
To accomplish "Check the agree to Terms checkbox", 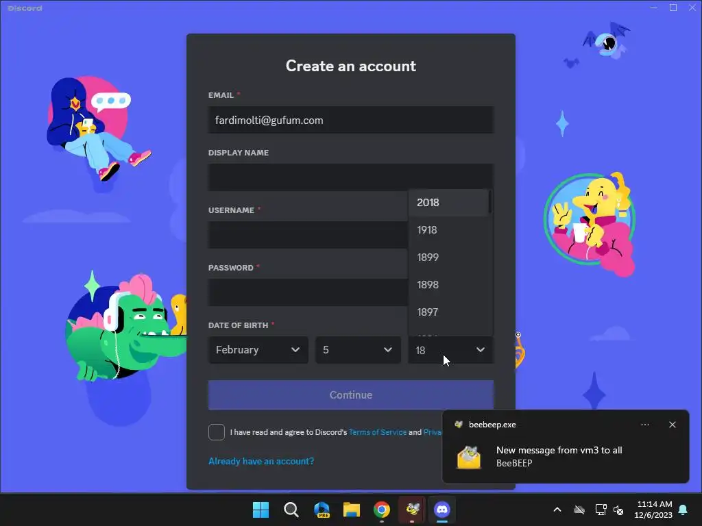I will 216,432.
